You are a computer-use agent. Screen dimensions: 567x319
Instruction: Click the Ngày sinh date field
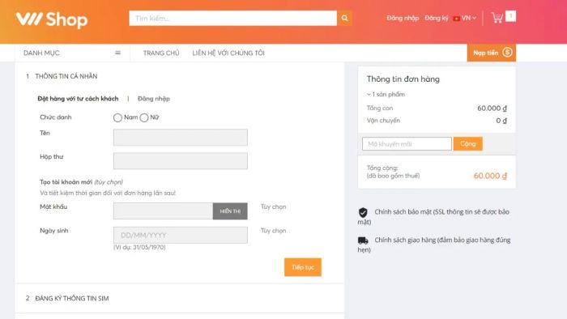click(181, 235)
